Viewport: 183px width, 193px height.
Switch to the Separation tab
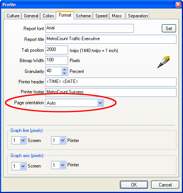(x=138, y=16)
